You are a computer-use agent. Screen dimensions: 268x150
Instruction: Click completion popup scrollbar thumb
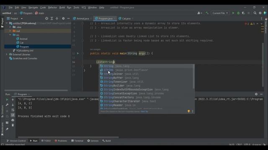(x=193, y=77)
